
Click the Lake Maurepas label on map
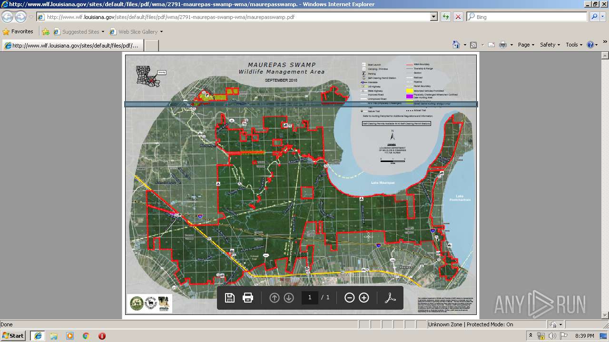tap(383, 183)
